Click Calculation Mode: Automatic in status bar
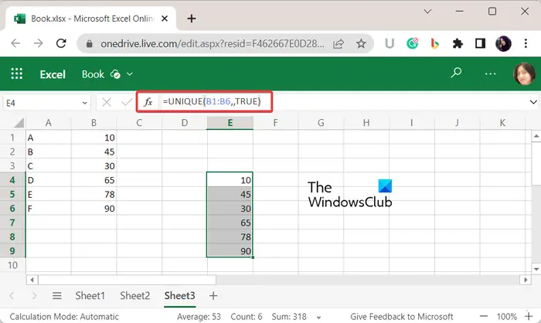Screen dimensions: 541x323 pos(64,317)
